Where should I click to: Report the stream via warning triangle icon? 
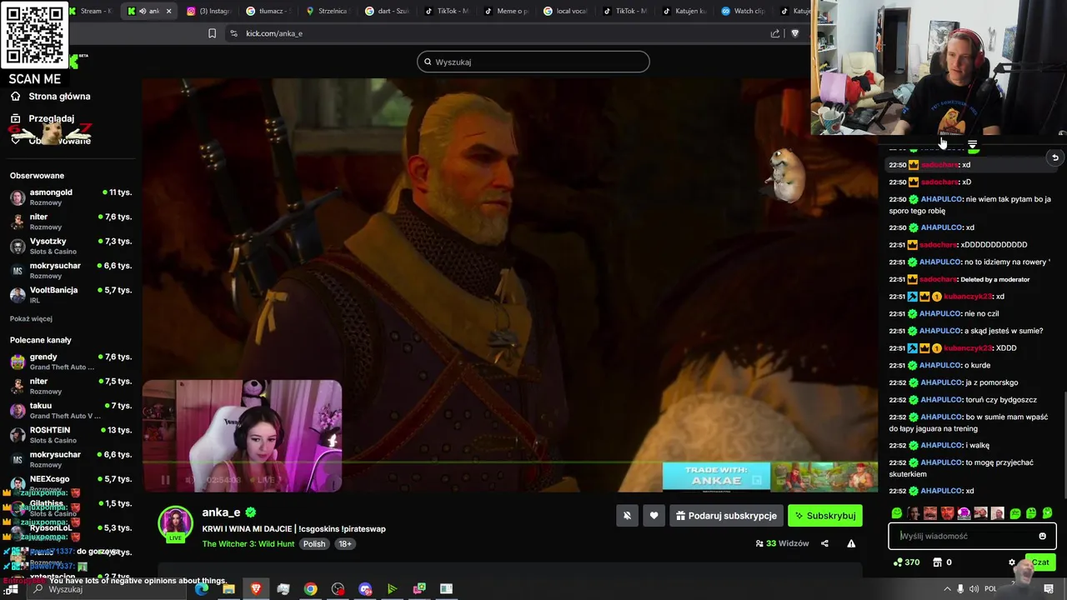(x=851, y=543)
